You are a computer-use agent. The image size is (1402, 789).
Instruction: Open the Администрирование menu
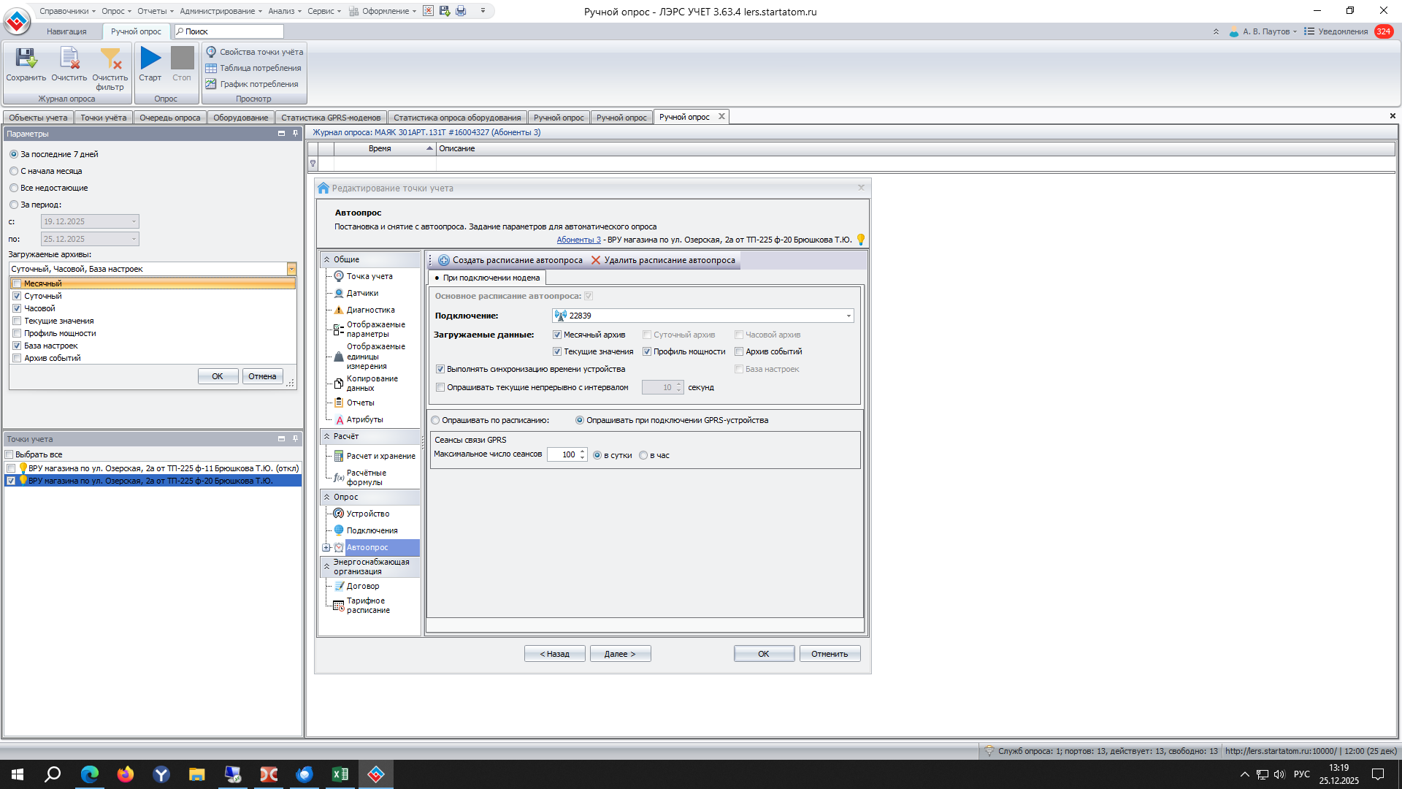pyautogui.click(x=219, y=11)
